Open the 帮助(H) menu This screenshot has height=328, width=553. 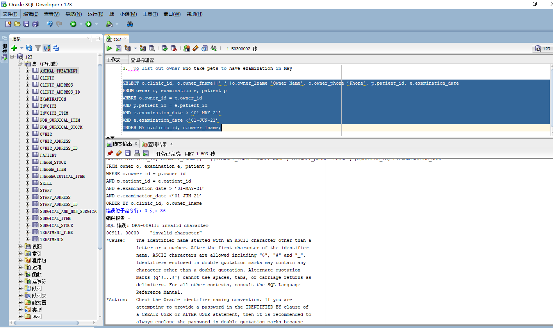click(194, 14)
